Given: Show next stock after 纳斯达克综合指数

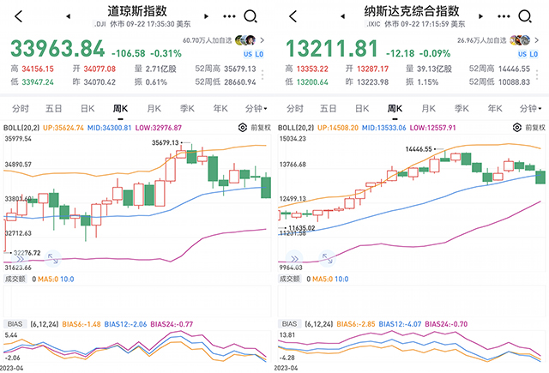Looking at the screenshot, I should pyautogui.click(x=480, y=16).
